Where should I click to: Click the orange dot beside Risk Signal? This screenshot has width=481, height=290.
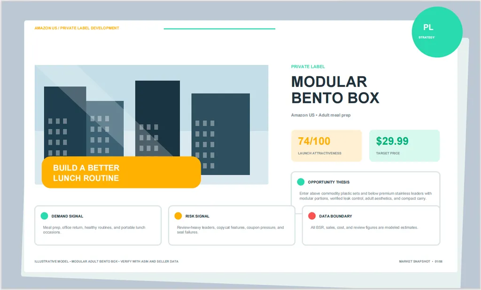coord(178,216)
